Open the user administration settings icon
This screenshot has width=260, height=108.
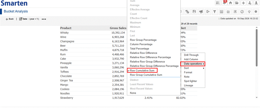pos(250,3)
